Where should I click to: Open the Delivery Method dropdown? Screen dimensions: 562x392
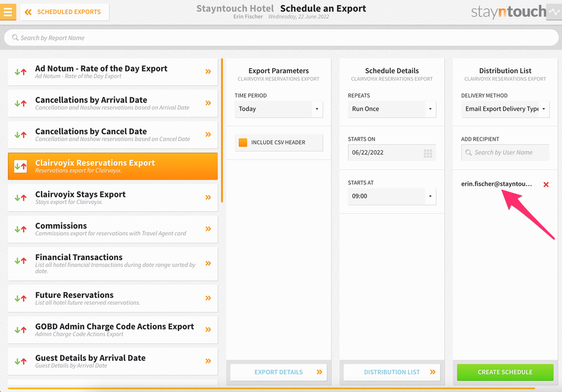[x=505, y=109]
